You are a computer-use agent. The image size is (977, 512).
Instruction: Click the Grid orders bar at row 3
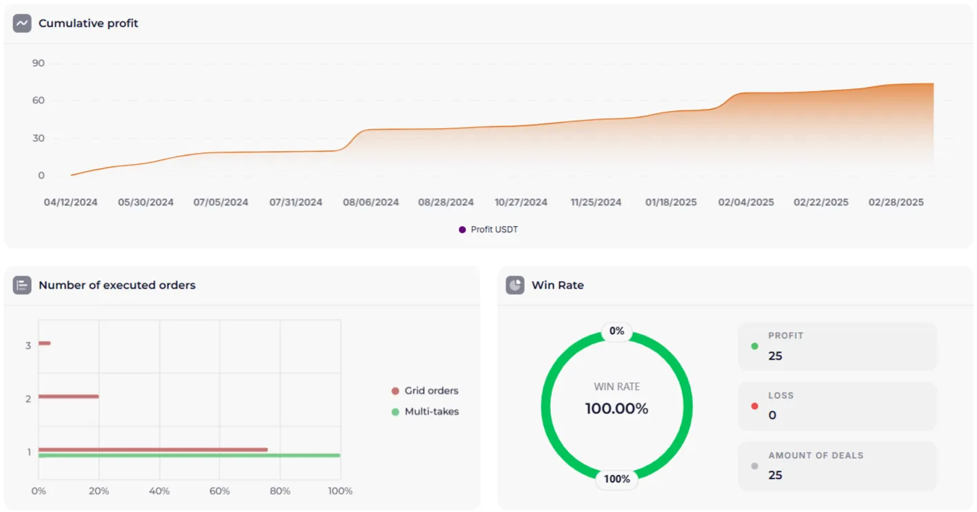click(44, 343)
